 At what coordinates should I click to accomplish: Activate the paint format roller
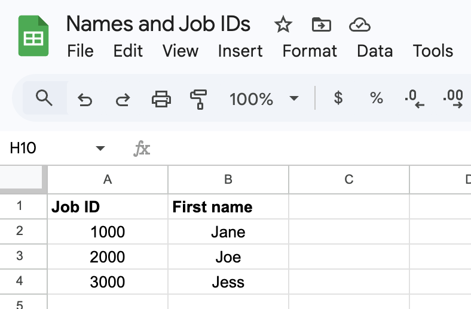point(198,98)
